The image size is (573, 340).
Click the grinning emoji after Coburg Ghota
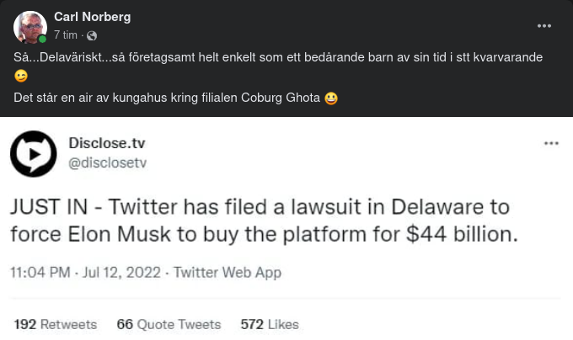[331, 98]
